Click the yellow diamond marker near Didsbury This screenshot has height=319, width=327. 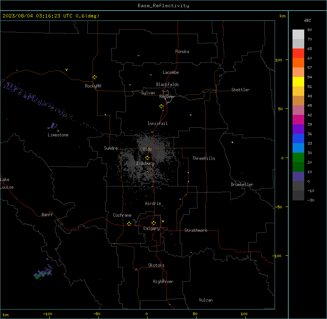147,158
